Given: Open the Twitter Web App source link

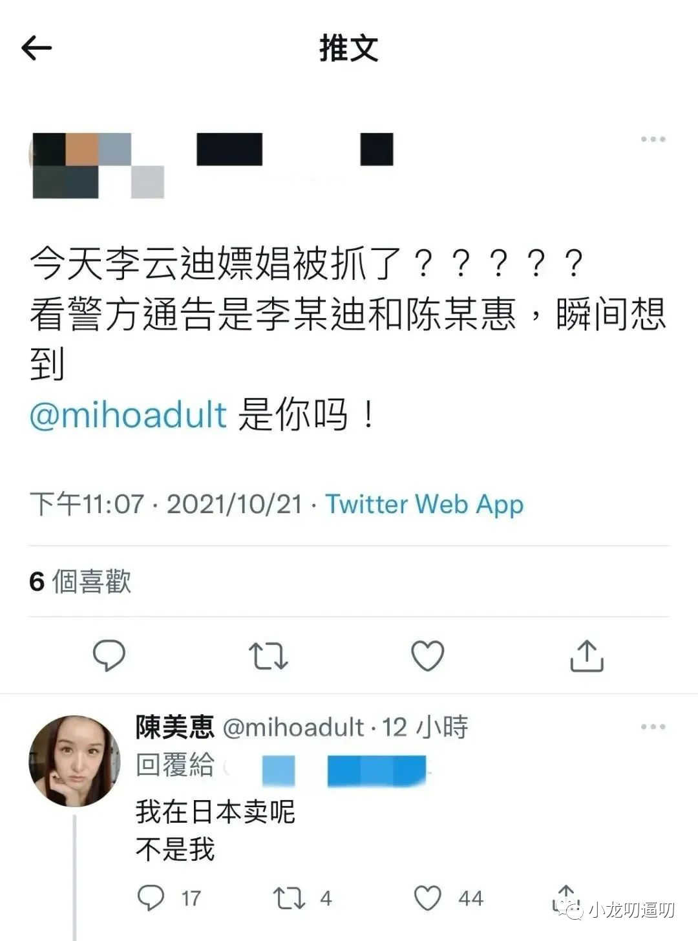Looking at the screenshot, I should point(424,504).
